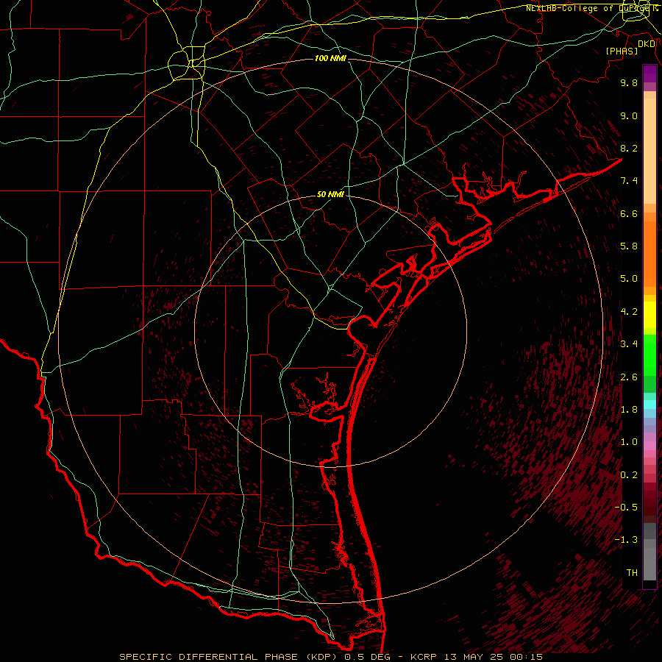
Task: Click the 50 NMI range ring label
Action: pyautogui.click(x=330, y=194)
